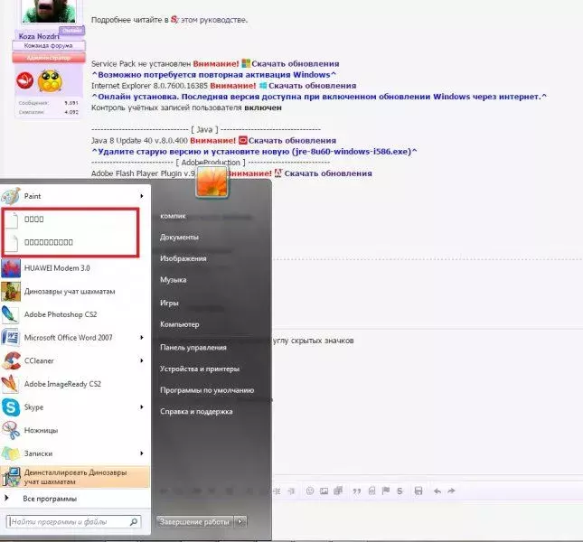The width and height of the screenshot is (583, 542).
Task: Open Справка и поддержка
Action: pyautogui.click(x=196, y=412)
